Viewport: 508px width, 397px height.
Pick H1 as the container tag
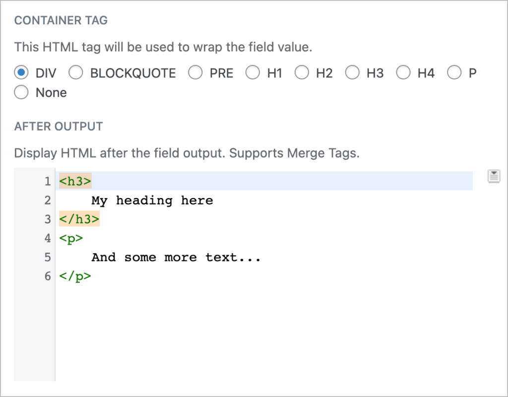pyautogui.click(x=253, y=72)
